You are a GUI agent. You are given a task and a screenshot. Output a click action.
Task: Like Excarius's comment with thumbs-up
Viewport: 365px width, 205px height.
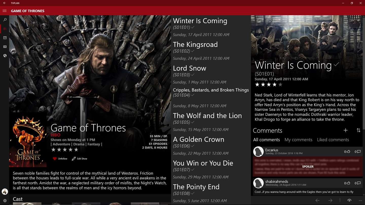coord(349,152)
